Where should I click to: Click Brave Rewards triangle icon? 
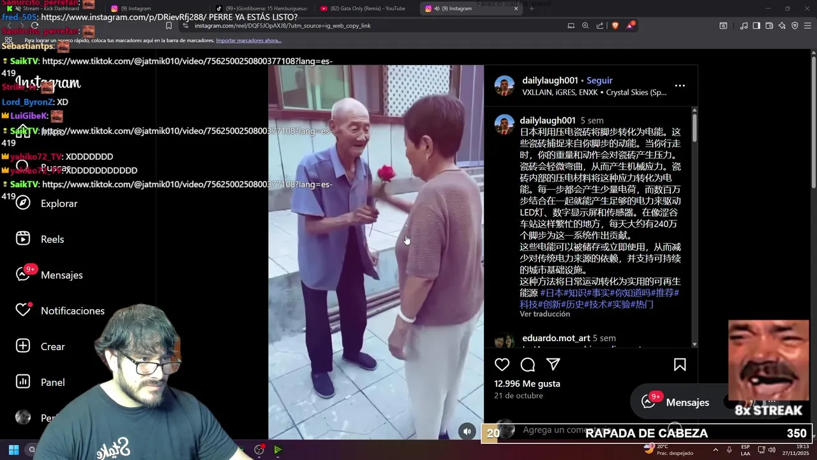pyautogui.click(x=631, y=26)
